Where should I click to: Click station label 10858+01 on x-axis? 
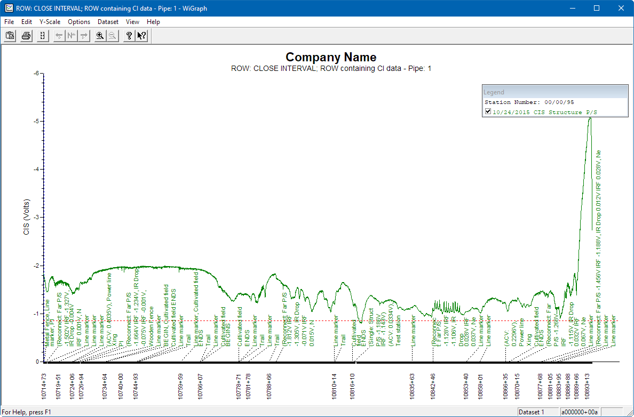tap(480, 386)
